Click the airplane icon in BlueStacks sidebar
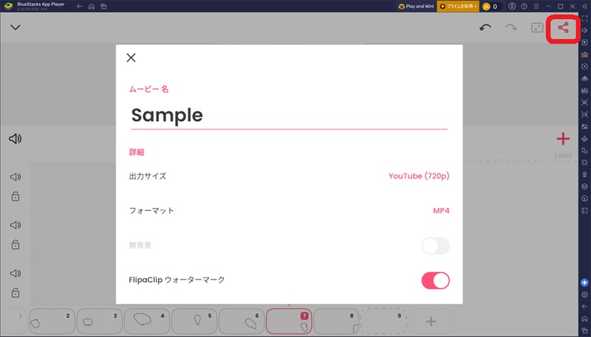This screenshot has width=591, height=337. [584, 139]
